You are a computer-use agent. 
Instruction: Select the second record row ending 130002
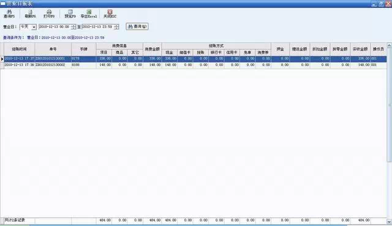point(195,65)
